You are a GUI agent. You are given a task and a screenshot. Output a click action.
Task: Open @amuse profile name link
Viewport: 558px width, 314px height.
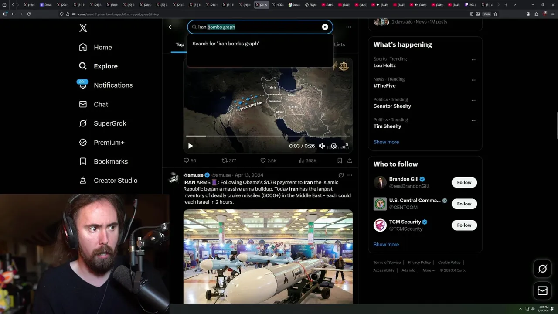point(194,175)
